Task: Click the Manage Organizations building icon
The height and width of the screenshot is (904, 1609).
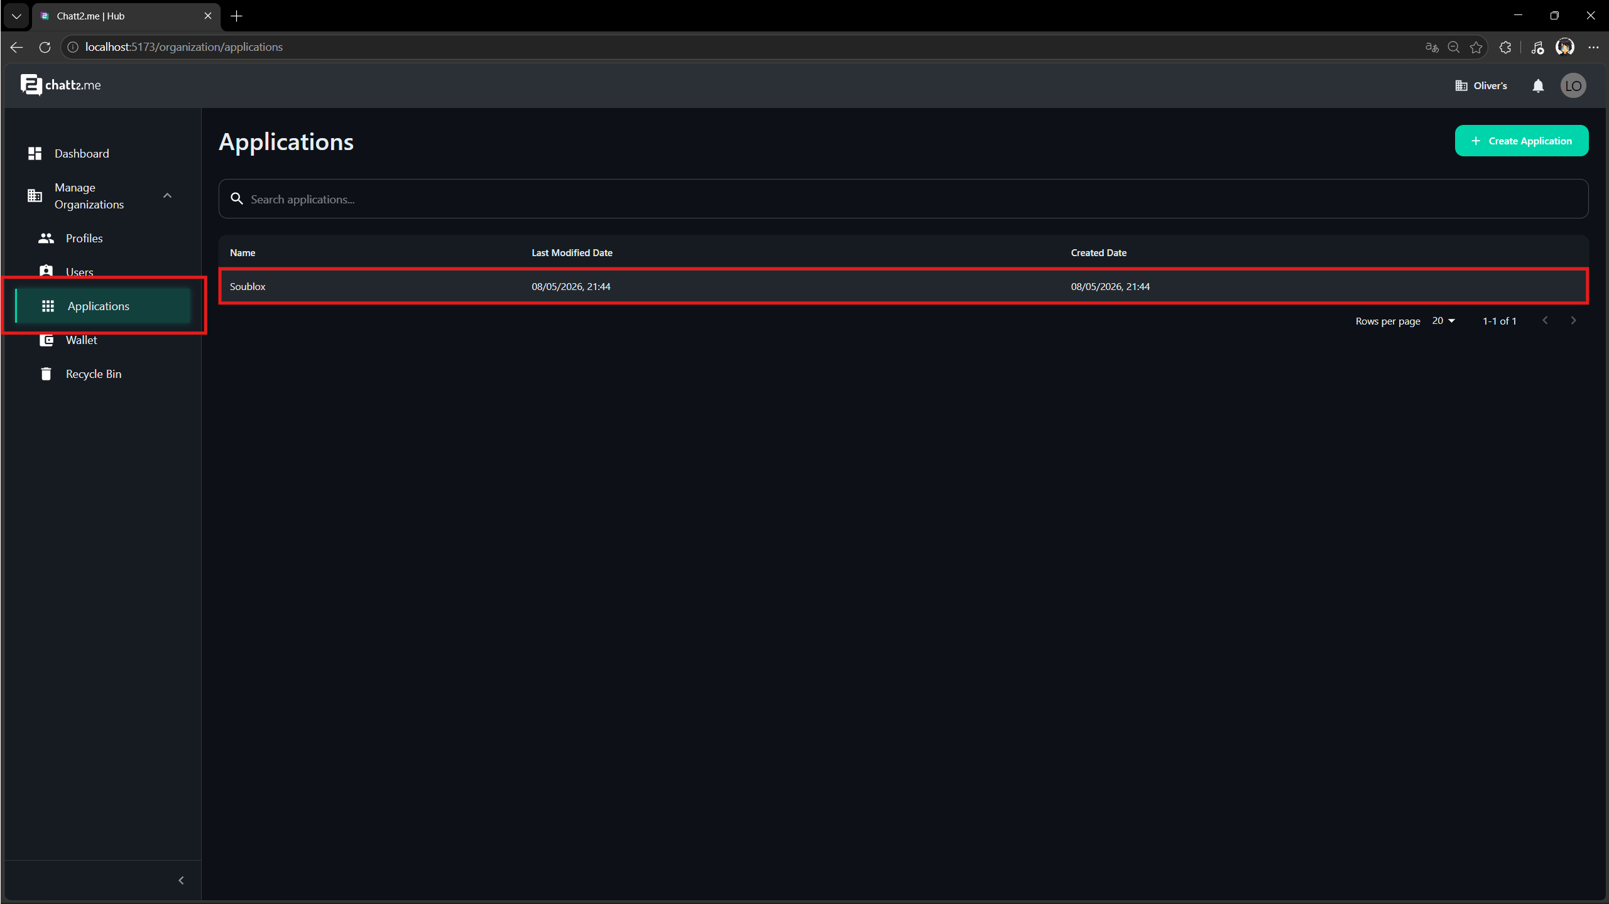Action: [35, 196]
